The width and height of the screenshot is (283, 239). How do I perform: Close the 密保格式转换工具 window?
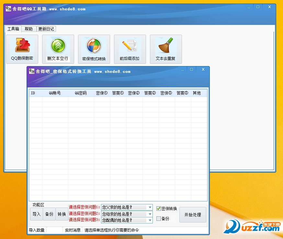[203, 69]
